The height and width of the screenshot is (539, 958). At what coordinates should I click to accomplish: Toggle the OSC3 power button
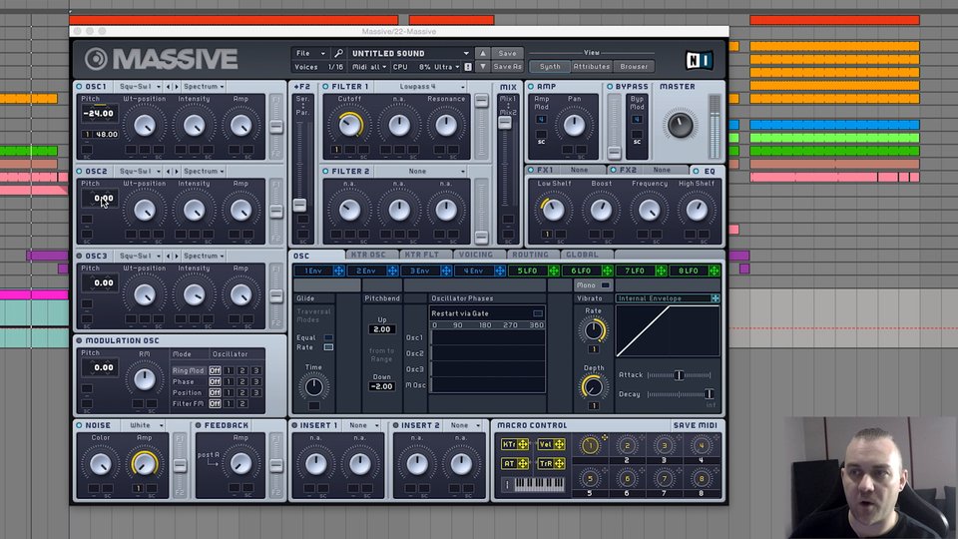pyautogui.click(x=80, y=256)
